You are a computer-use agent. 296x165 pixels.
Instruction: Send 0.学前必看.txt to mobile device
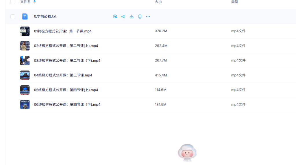140,17
